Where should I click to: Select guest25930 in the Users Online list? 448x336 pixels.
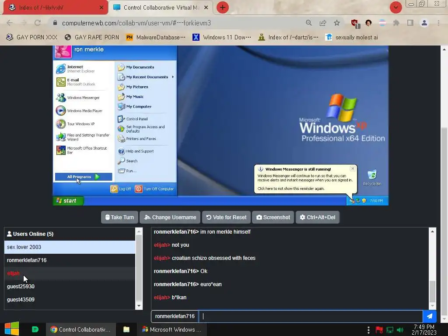pyautogui.click(x=70, y=286)
